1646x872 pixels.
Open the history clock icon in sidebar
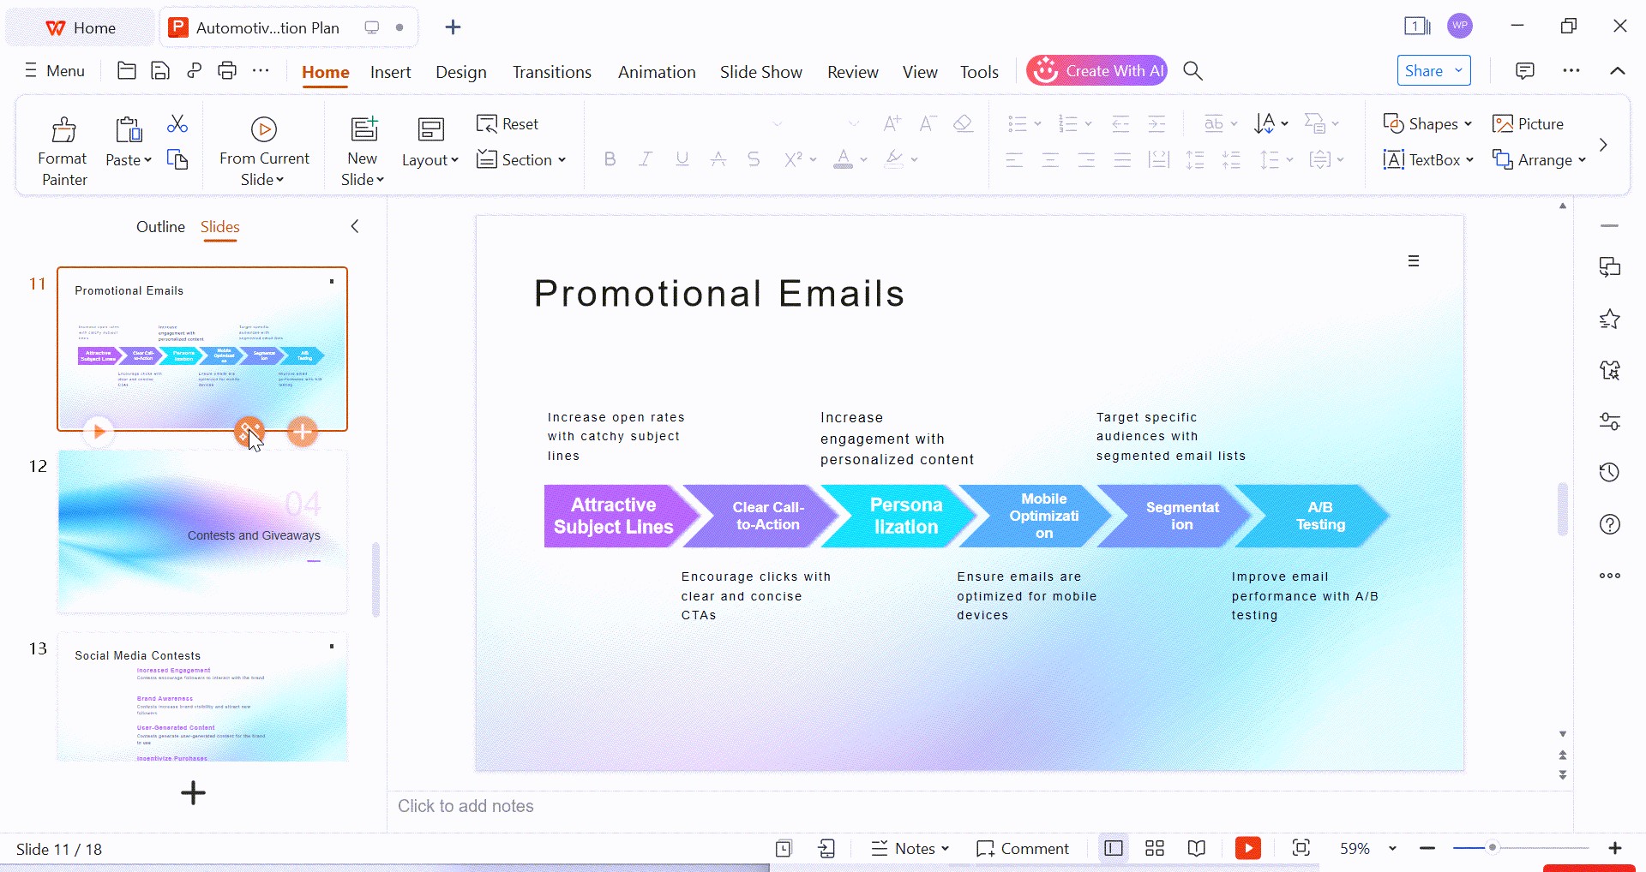pyautogui.click(x=1609, y=473)
